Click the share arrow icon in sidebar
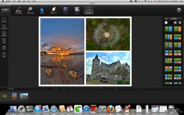The width and height of the screenshot is (184, 115). [x=4, y=48]
